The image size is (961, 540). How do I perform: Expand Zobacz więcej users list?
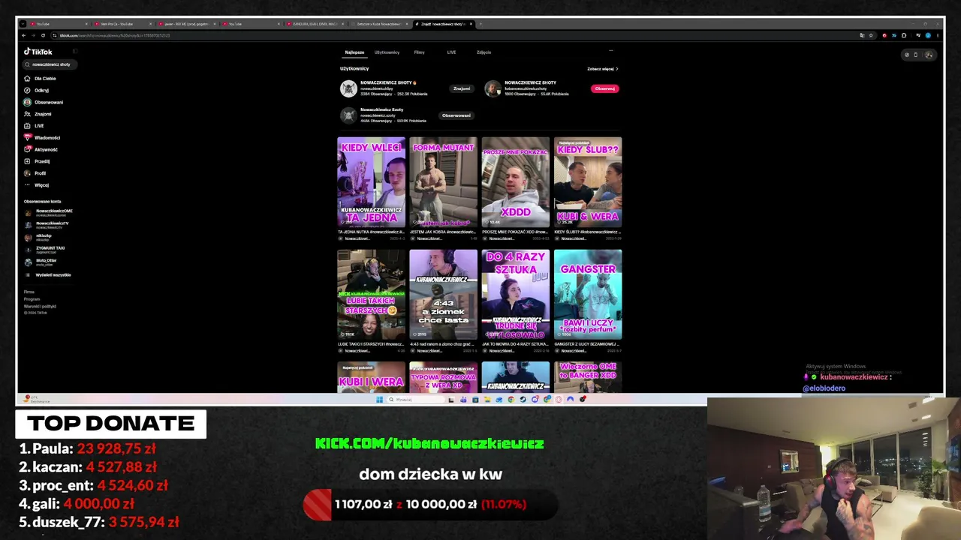pyautogui.click(x=603, y=69)
